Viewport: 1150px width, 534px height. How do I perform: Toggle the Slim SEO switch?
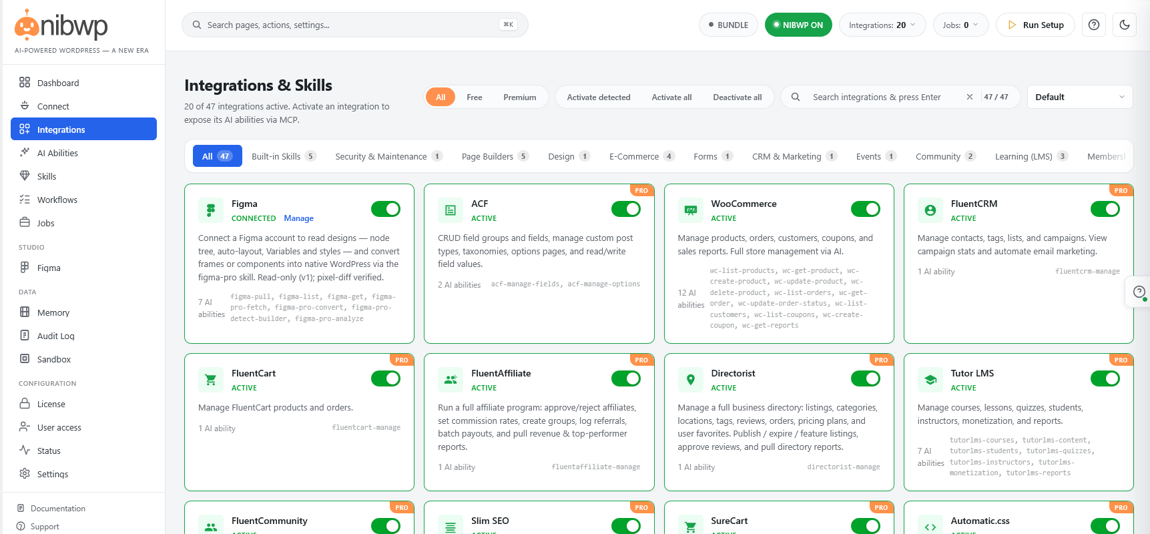(x=626, y=526)
